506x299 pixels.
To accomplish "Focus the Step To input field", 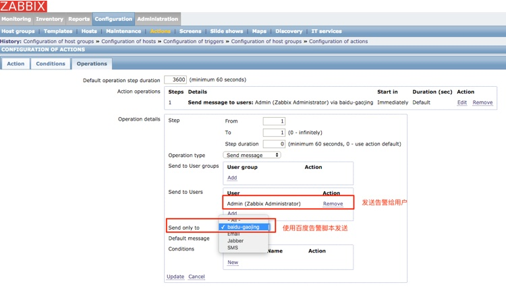I will click(x=274, y=133).
